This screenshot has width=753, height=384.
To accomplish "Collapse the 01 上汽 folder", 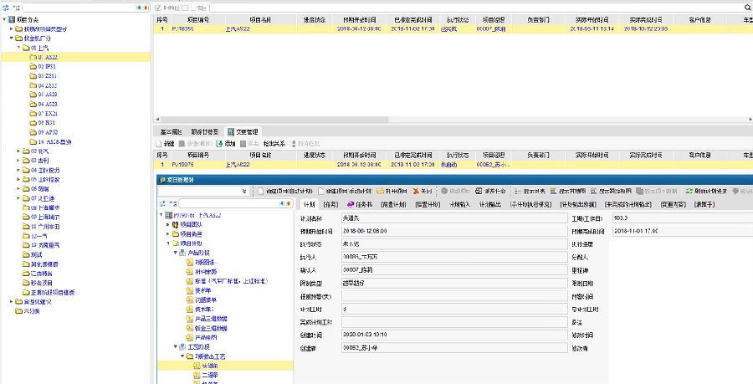I will (19, 48).
